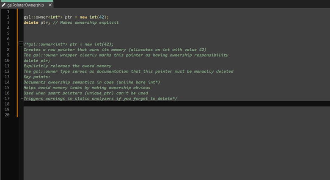Click line number 7 in the gutter
The height and width of the screenshot is (180, 330).
pos(8,44)
